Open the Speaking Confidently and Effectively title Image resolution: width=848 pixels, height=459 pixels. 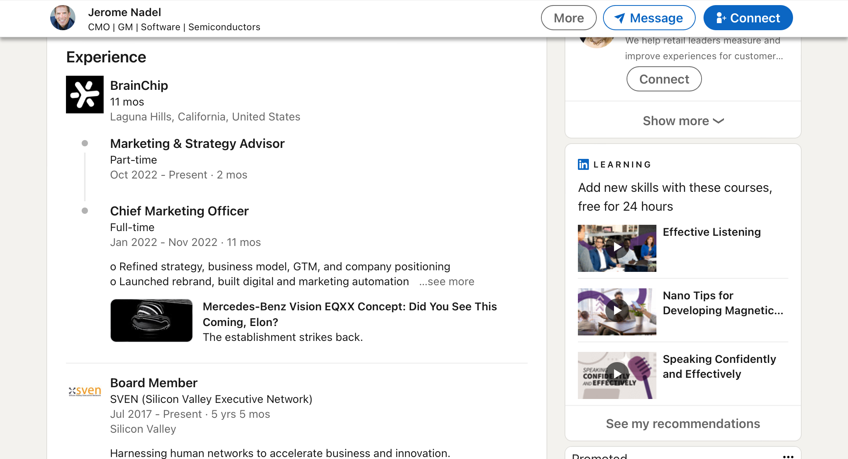(x=719, y=366)
